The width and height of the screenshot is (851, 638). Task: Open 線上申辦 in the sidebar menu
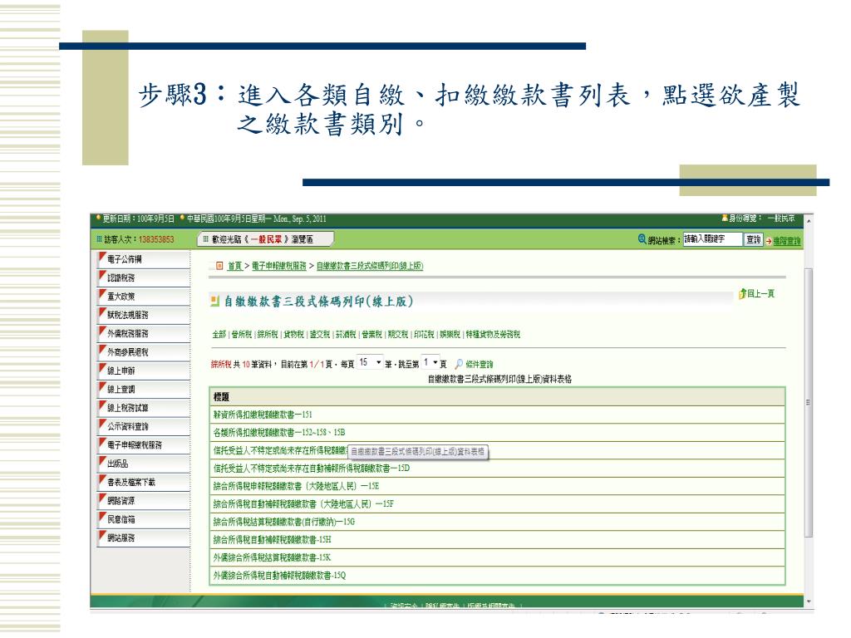coord(144,371)
